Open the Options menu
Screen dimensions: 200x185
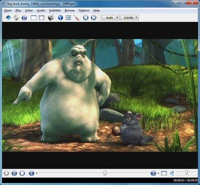click(x=84, y=10)
